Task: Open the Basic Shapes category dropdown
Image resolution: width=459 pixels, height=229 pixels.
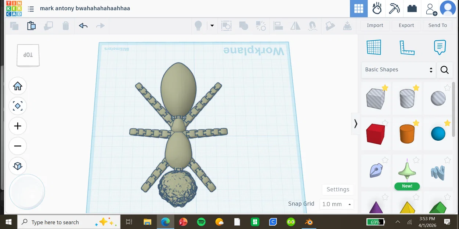Action: [398, 70]
